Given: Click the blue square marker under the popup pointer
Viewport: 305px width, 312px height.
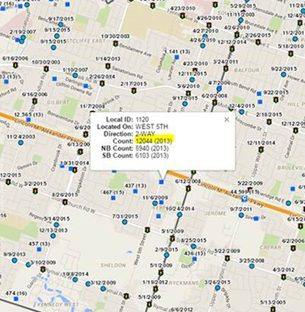Looking at the screenshot, I should click(x=161, y=182).
